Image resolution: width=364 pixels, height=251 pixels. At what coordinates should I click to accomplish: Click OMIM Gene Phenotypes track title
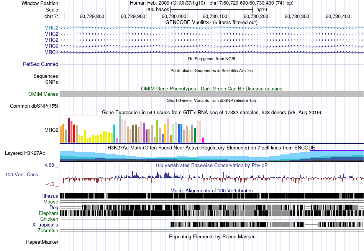pyautogui.click(x=212, y=89)
